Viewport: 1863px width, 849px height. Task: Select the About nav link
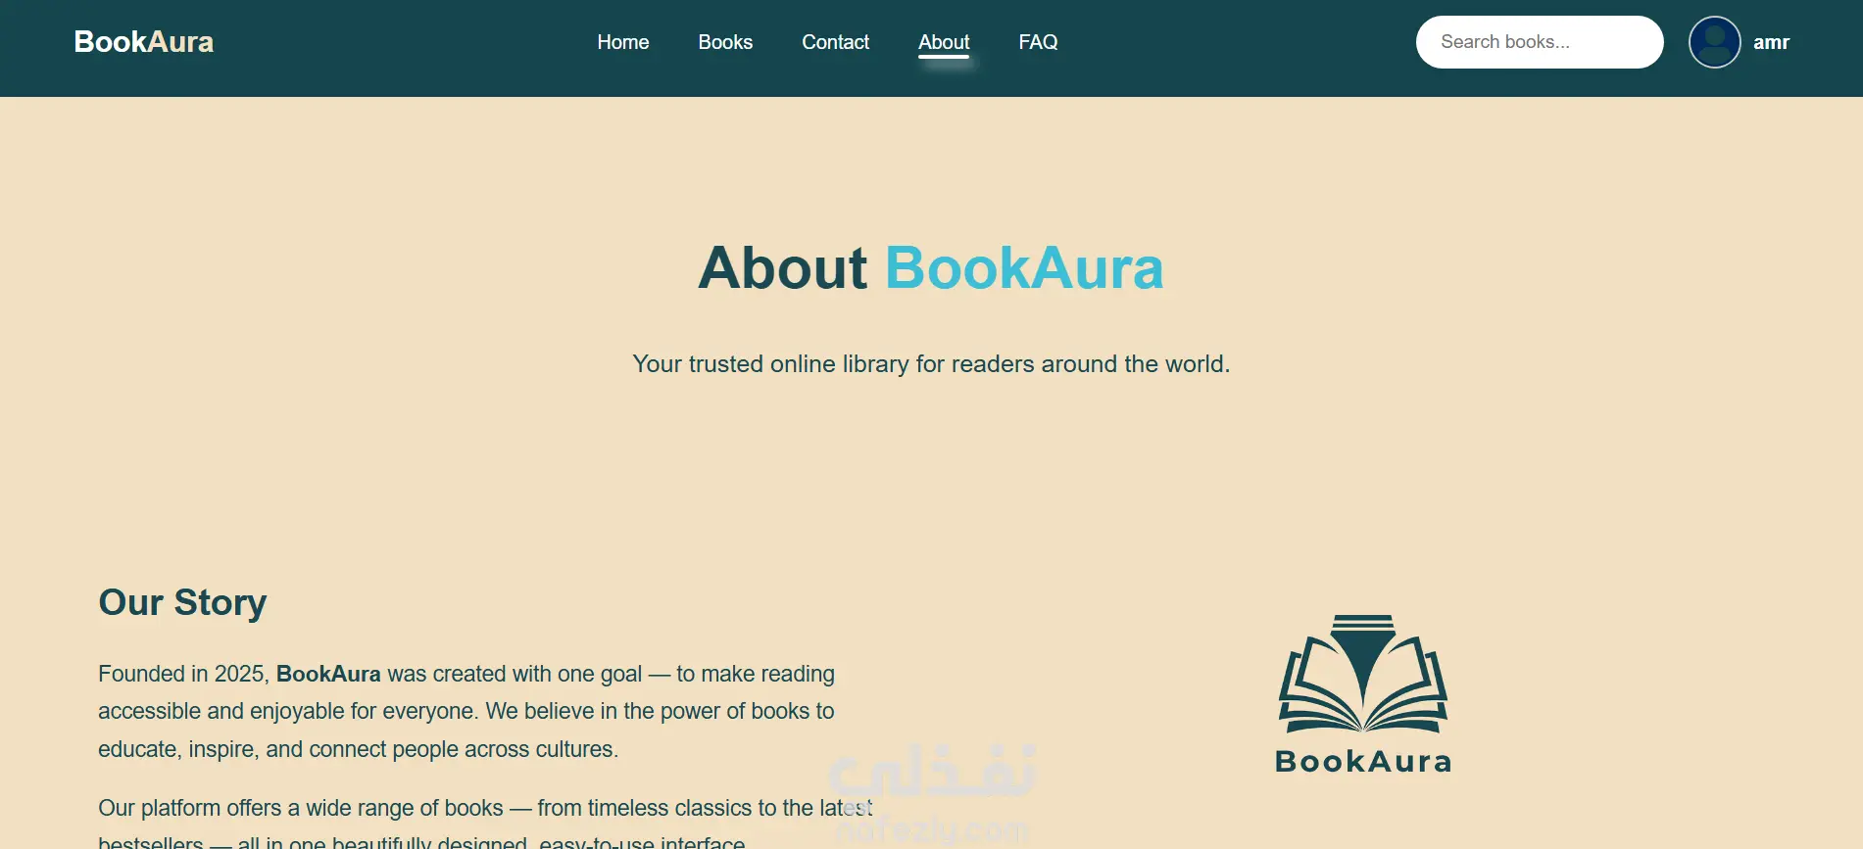pyautogui.click(x=944, y=42)
